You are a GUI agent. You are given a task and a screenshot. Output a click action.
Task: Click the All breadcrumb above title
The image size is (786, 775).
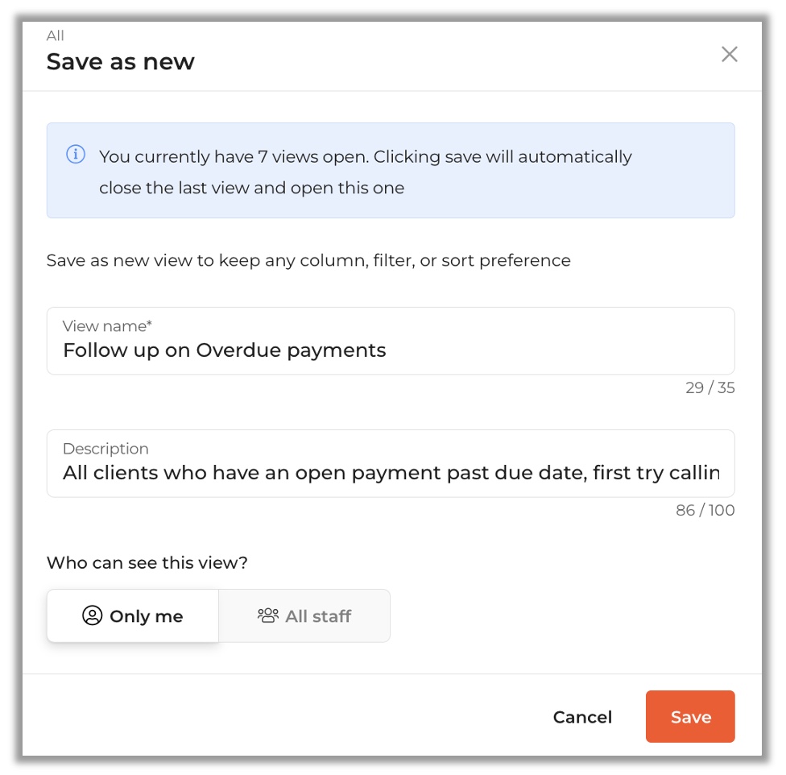click(55, 35)
